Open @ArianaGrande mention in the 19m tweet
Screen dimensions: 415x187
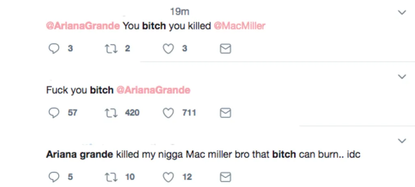click(83, 26)
